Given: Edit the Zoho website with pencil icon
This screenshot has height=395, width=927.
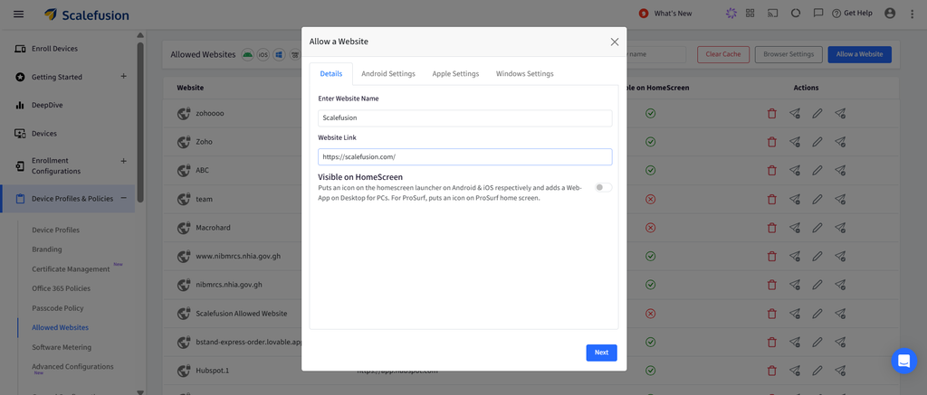Looking at the screenshot, I should point(817,142).
